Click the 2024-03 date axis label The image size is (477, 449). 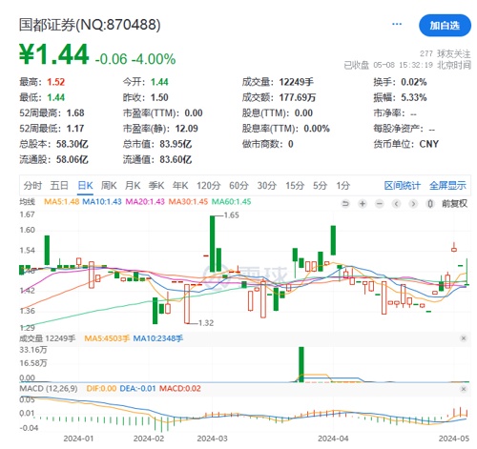point(213,439)
